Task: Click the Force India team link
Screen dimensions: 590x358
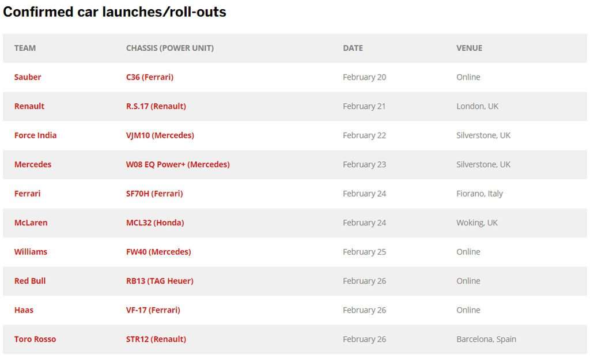Action: click(35, 135)
